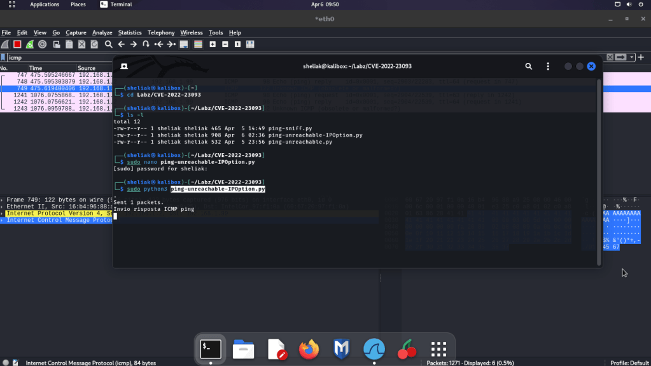Screen dimensions: 651x366
Task: Clear the display filter with X button
Action: tap(610, 57)
